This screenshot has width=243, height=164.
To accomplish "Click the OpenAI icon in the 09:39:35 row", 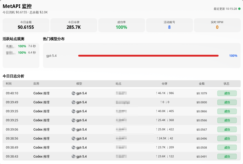I will point(74,111).
